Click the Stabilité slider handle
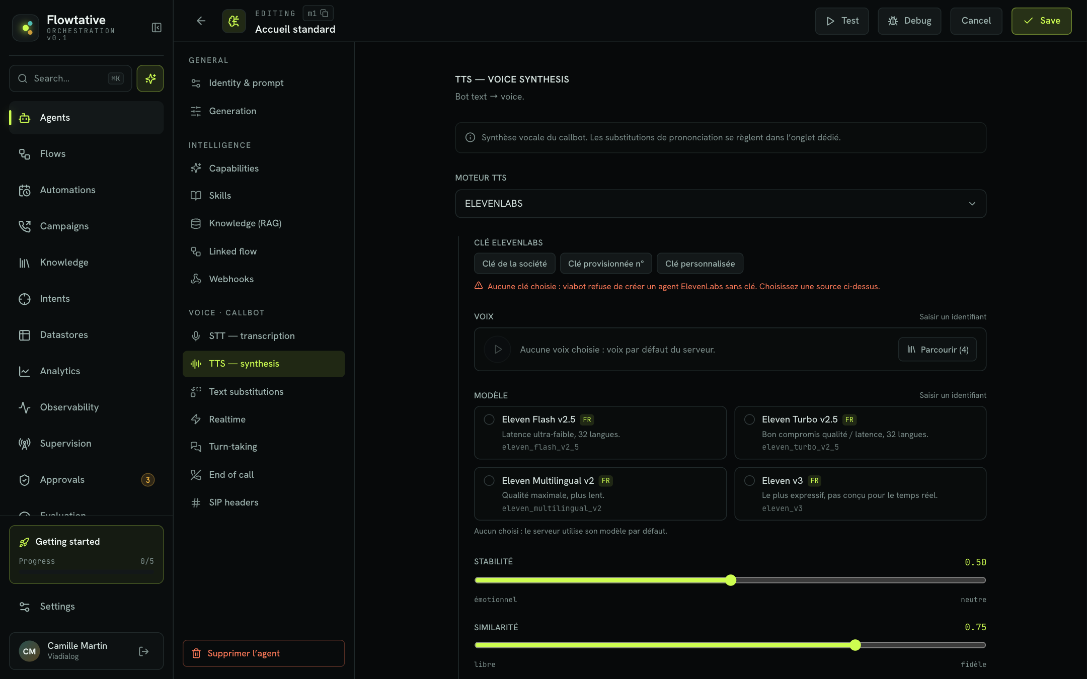Screen dimensions: 1087x679 tap(731, 580)
